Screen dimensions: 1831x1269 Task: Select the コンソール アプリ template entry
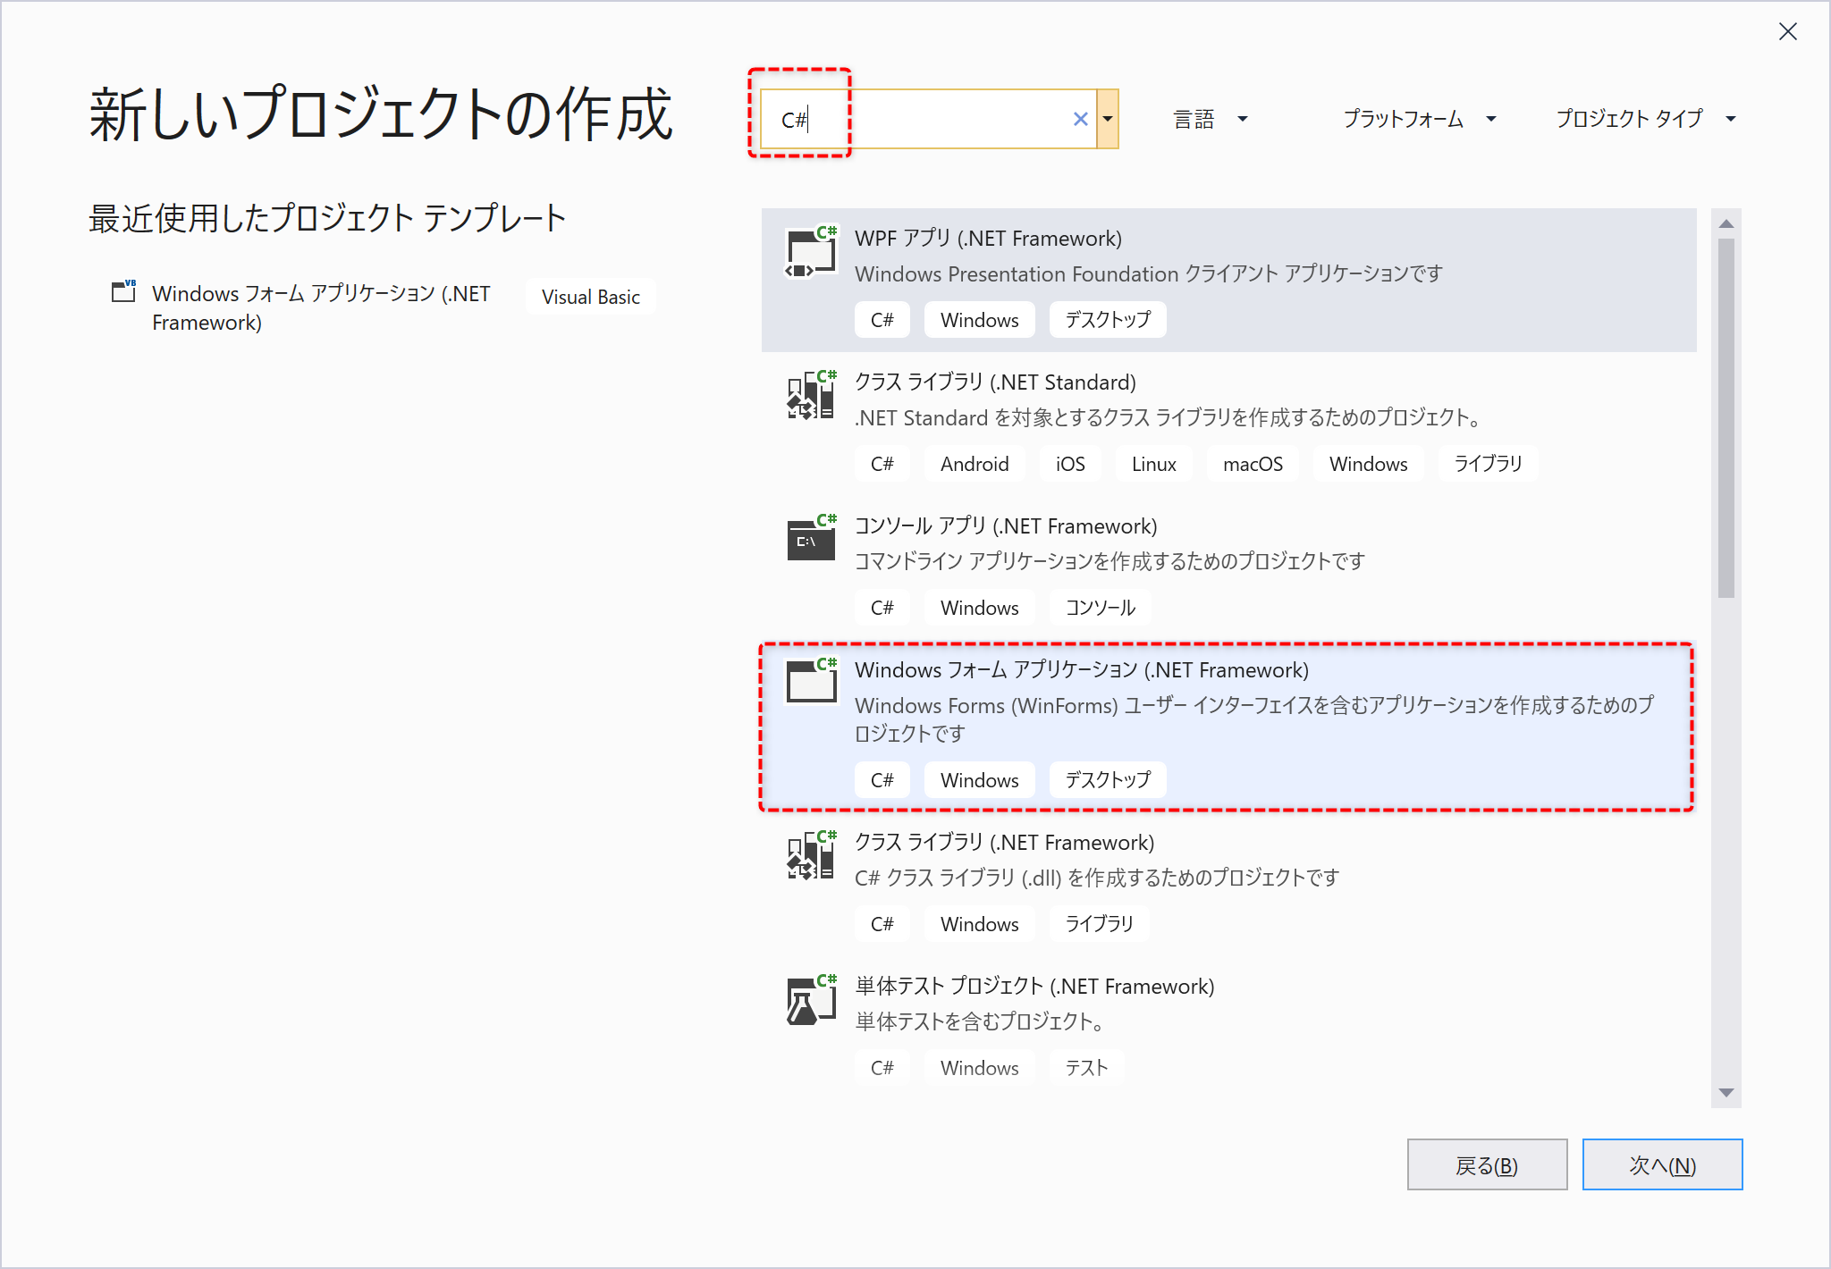[x=1228, y=567]
